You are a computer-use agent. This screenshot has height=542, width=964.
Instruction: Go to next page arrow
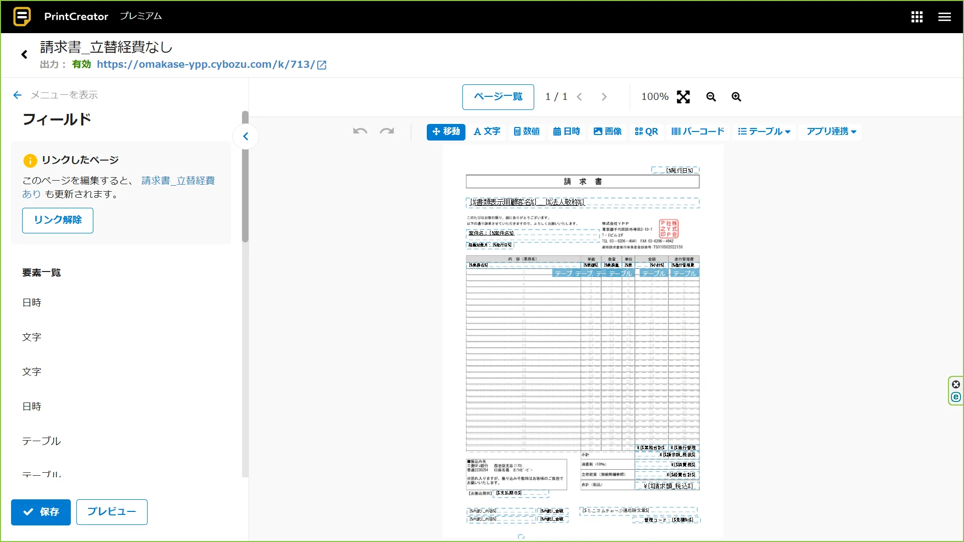click(x=604, y=97)
